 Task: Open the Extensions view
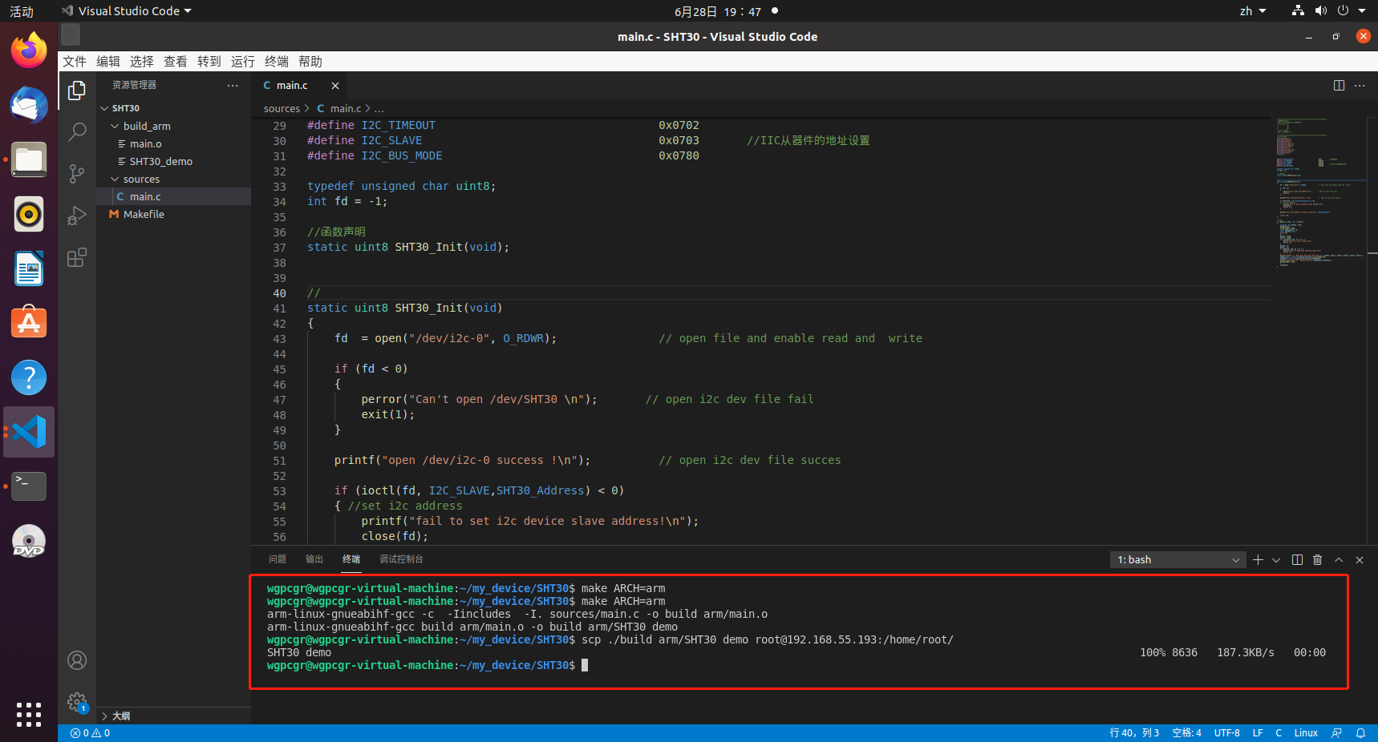tap(77, 257)
